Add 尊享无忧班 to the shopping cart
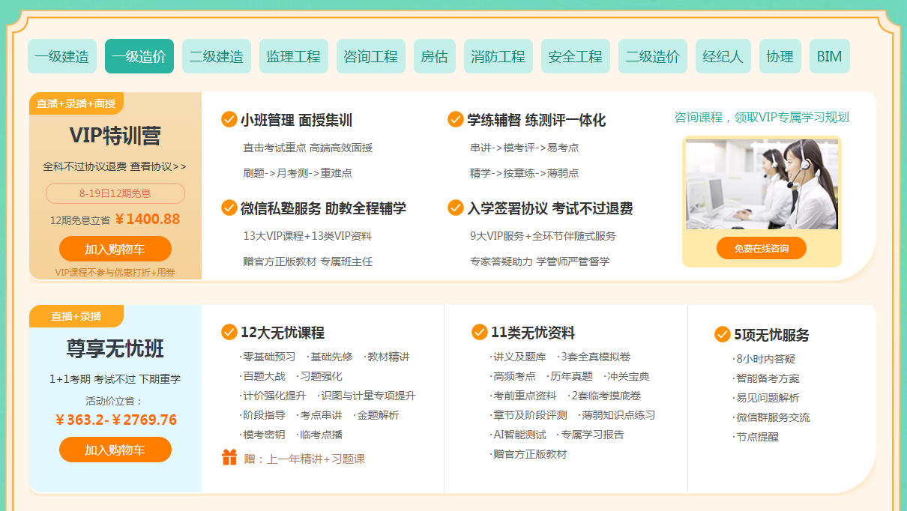Viewport: 907px width, 511px height. tap(115, 450)
